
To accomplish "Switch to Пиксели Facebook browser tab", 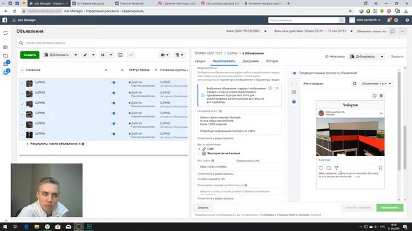I will (132, 3).
